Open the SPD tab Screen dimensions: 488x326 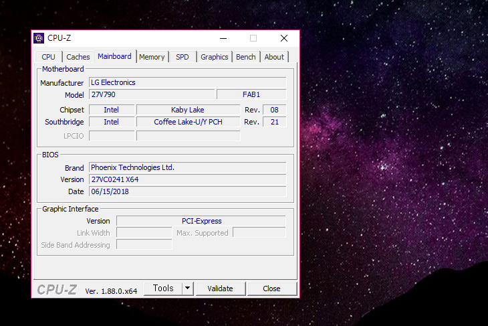pyautogui.click(x=182, y=57)
